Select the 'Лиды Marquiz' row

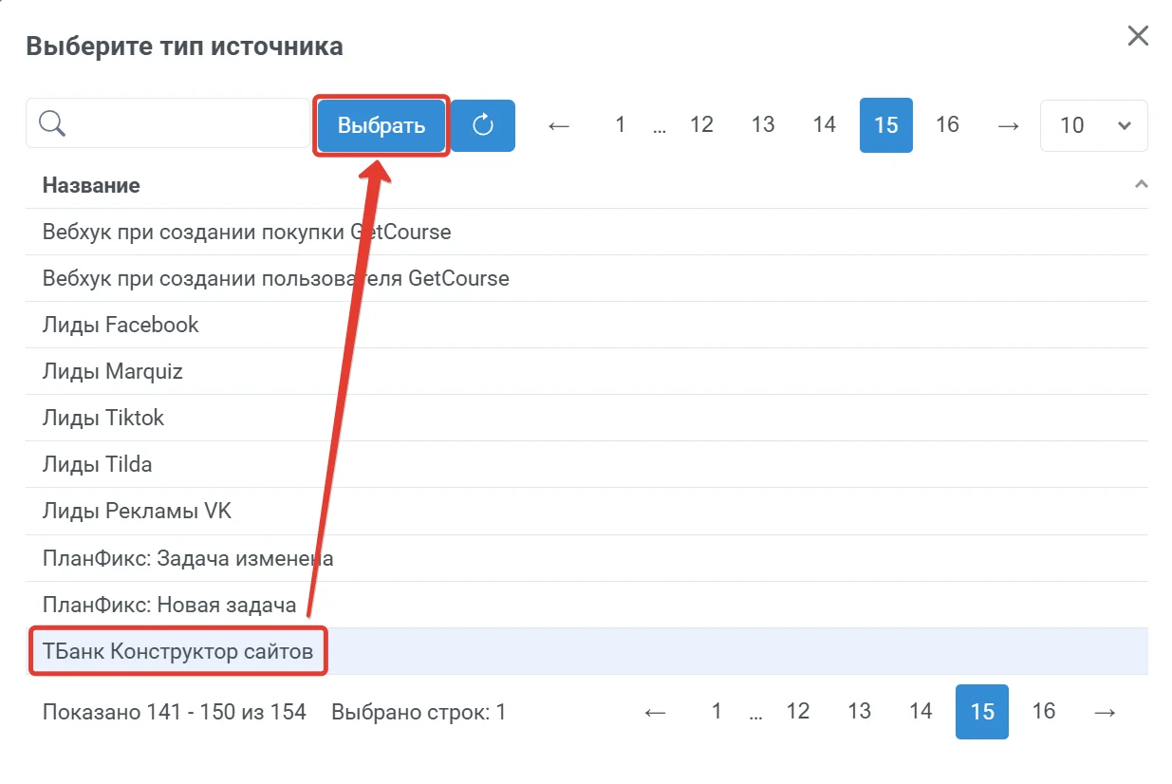pos(586,371)
